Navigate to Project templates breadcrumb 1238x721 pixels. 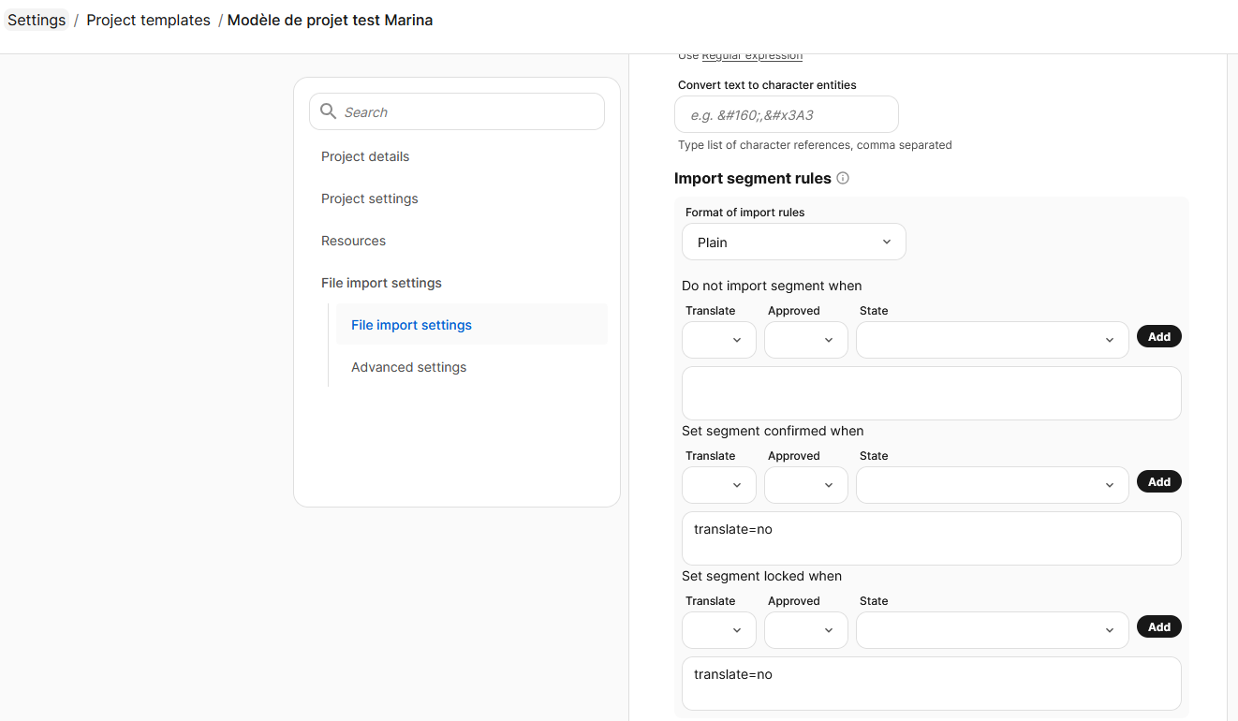pos(148,20)
